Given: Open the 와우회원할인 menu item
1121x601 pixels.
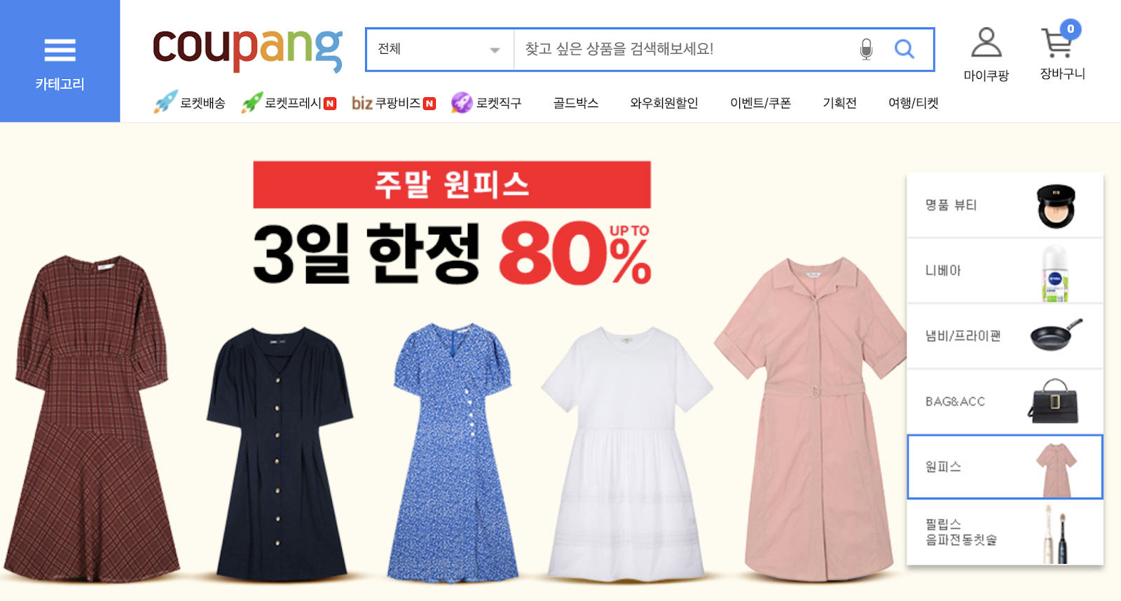Looking at the screenshot, I should point(664,103).
